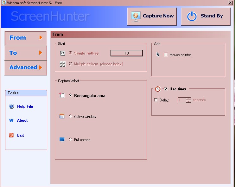Decrease delay seconds with down spinner

188,101
